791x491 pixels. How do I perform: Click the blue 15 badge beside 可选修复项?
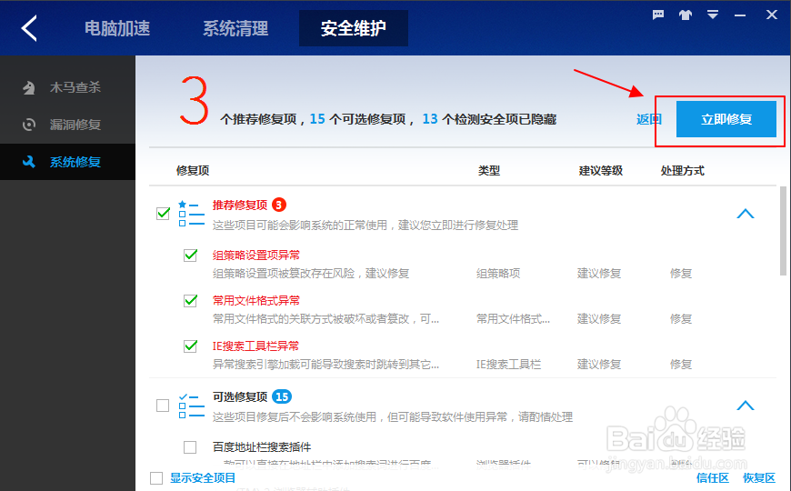282,396
